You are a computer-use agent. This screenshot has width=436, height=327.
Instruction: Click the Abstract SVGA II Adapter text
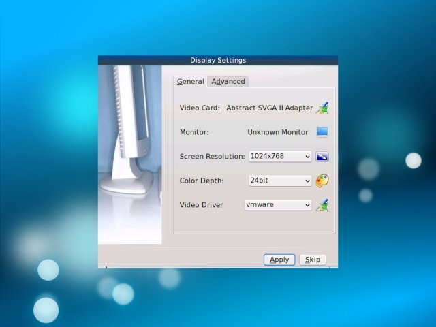point(269,108)
